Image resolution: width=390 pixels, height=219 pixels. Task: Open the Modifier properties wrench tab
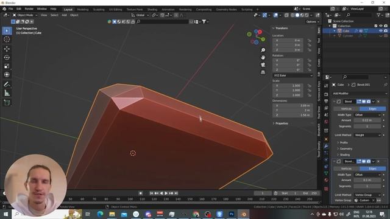click(326, 146)
